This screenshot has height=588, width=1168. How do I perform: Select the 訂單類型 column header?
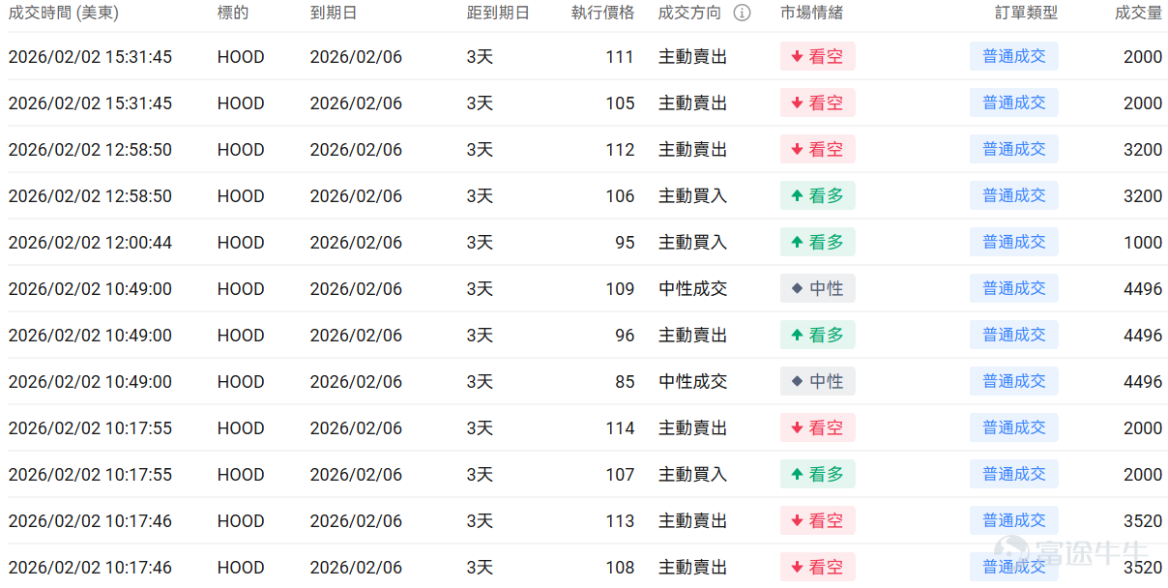[x=1027, y=14]
